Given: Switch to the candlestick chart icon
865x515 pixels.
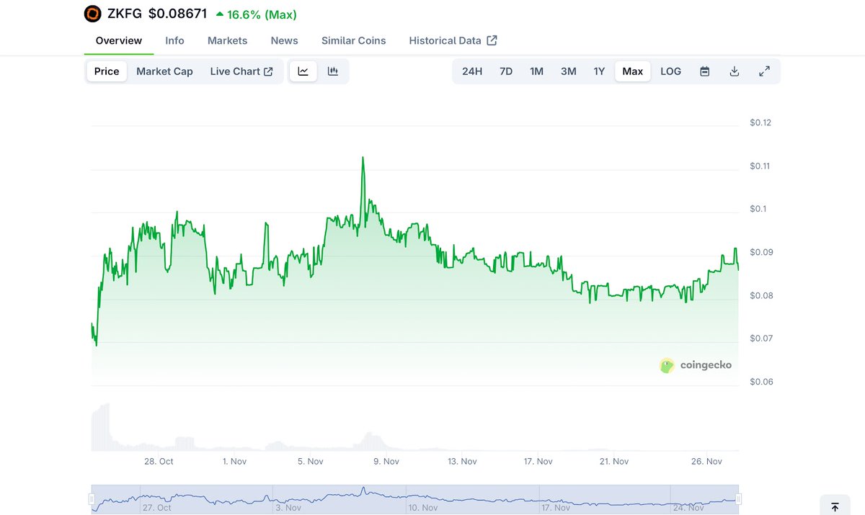Looking at the screenshot, I should 333,71.
